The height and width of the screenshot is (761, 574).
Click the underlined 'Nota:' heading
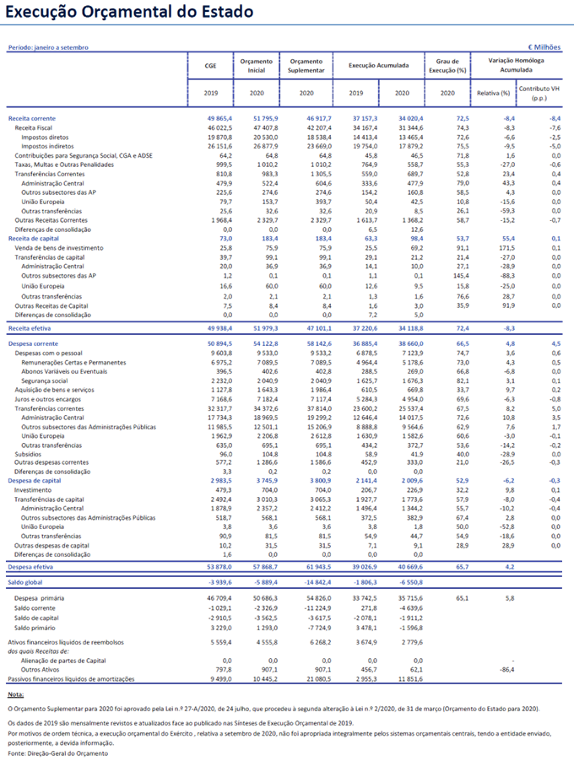[x=15, y=694]
